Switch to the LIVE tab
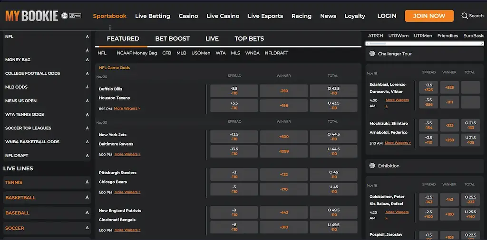487x240 pixels. pyautogui.click(x=212, y=39)
